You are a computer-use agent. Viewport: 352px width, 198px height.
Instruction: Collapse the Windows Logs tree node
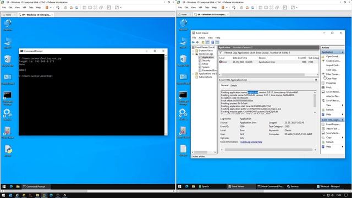(x=193, y=54)
